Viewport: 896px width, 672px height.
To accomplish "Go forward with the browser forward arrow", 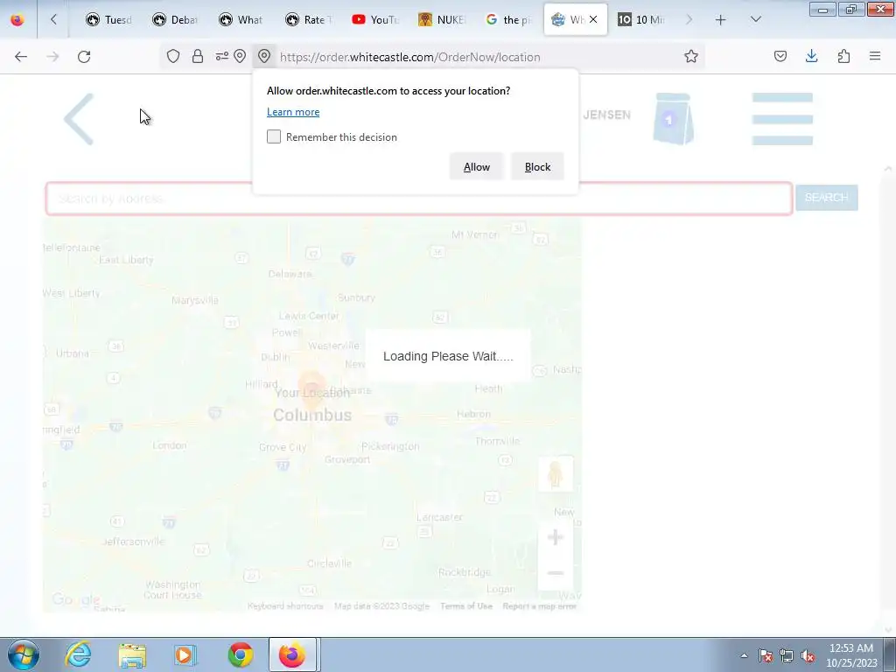I will 52,57.
